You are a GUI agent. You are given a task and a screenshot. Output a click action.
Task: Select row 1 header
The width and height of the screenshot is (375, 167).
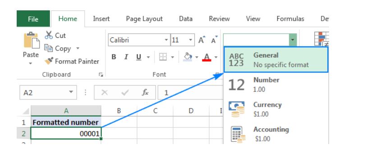tap(24, 122)
